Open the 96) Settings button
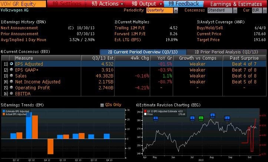The image size is (268, 162). pos(67,4)
